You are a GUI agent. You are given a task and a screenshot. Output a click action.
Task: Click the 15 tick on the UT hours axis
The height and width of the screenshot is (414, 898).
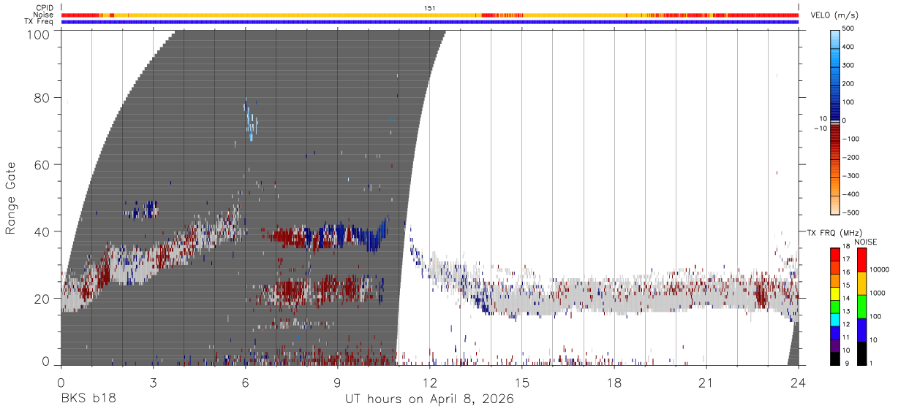522,382
